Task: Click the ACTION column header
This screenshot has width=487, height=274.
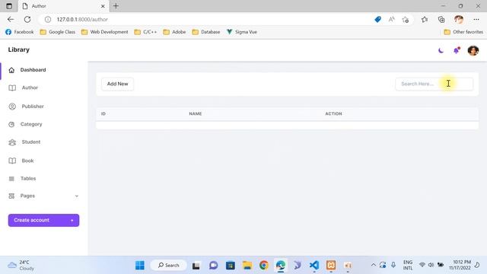Action: tap(333, 113)
